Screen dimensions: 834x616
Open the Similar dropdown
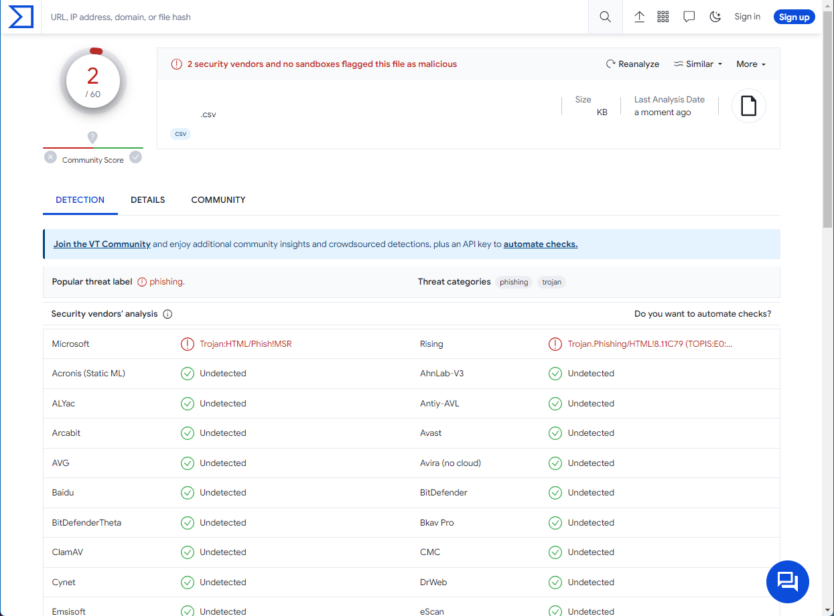coord(698,64)
